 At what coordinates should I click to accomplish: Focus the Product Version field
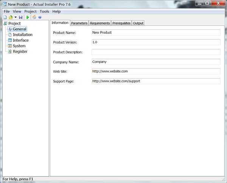[x=156, y=42]
